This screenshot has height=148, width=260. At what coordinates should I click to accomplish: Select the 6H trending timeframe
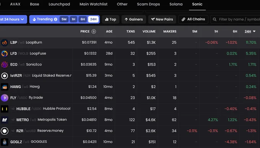83,19
